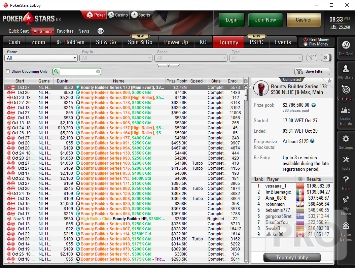The width and height of the screenshot is (355, 268).
Task: Open the Game filter dropdown
Action: (41, 58)
